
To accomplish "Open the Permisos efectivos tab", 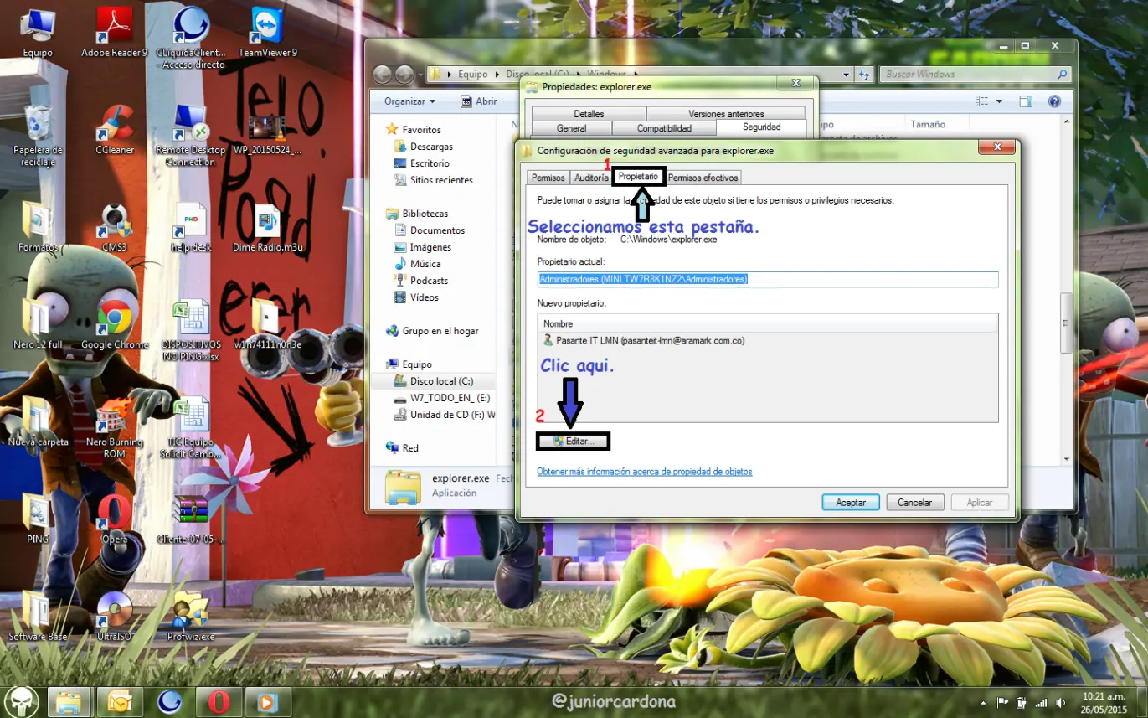I will [703, 178].
